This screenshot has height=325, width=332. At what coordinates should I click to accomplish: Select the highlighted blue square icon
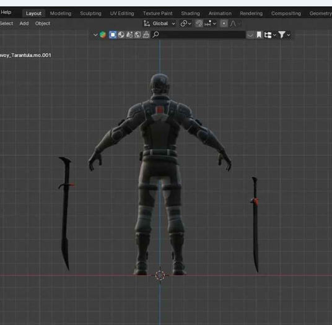point(113,35)
